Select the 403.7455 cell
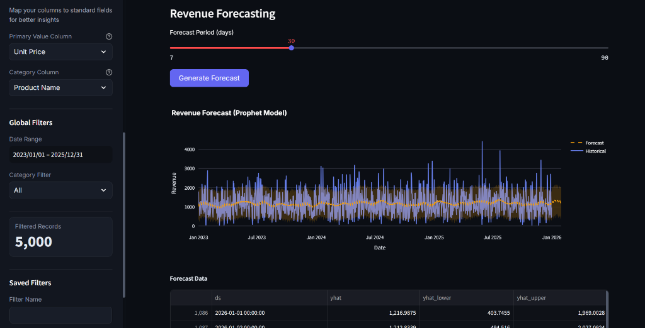Image resolution: width=645 pixels, height=328 pixels. click(467, 313)
